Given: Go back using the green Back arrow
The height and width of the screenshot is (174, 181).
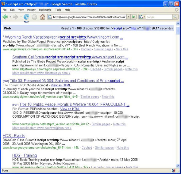Looking at the screenshot, I should click(5, 17).
